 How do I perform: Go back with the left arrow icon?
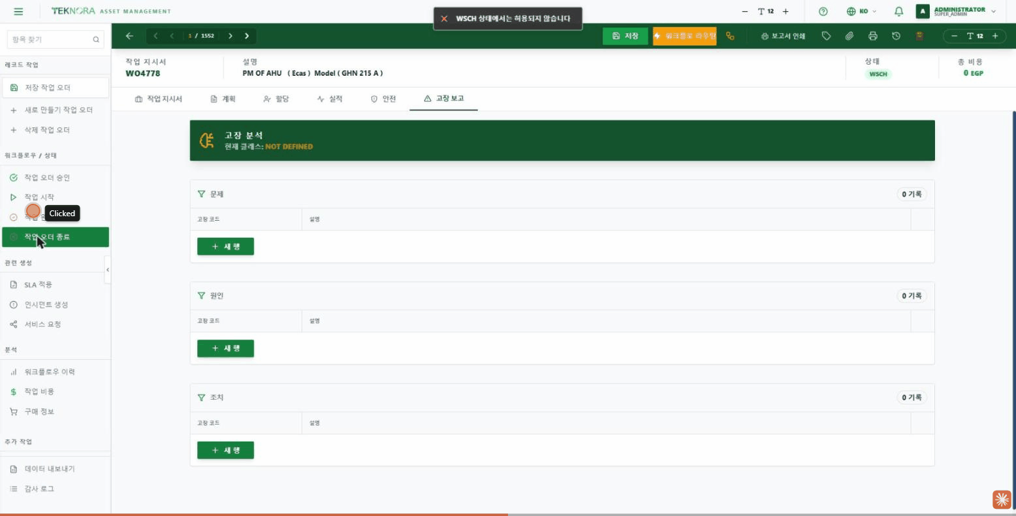click(129, 36)
